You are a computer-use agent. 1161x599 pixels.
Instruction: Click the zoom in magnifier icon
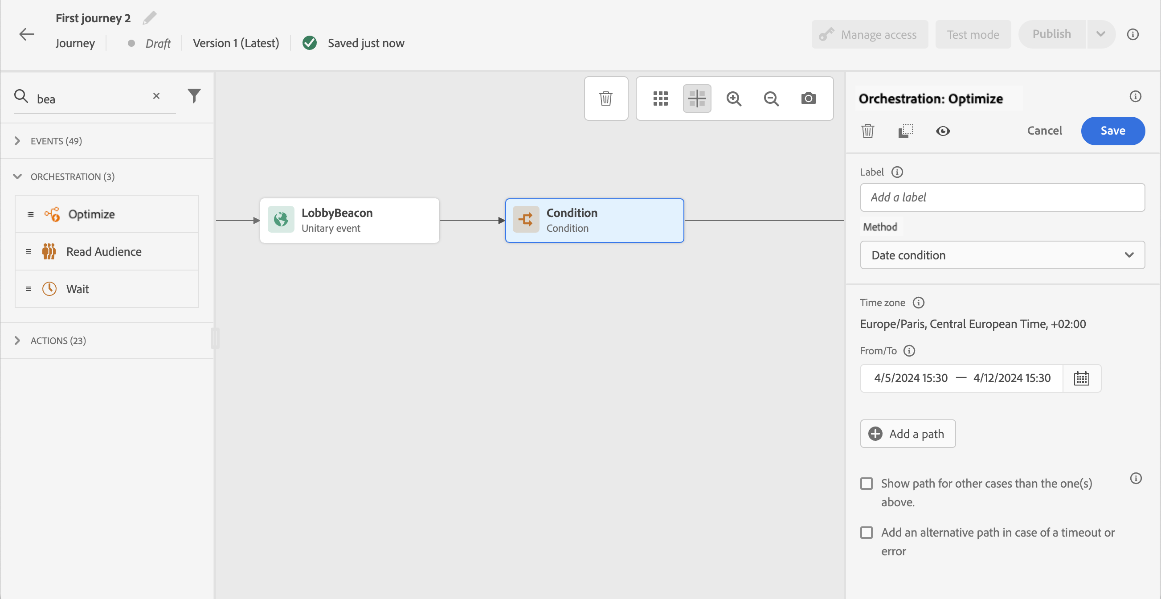tap(734, 98)
